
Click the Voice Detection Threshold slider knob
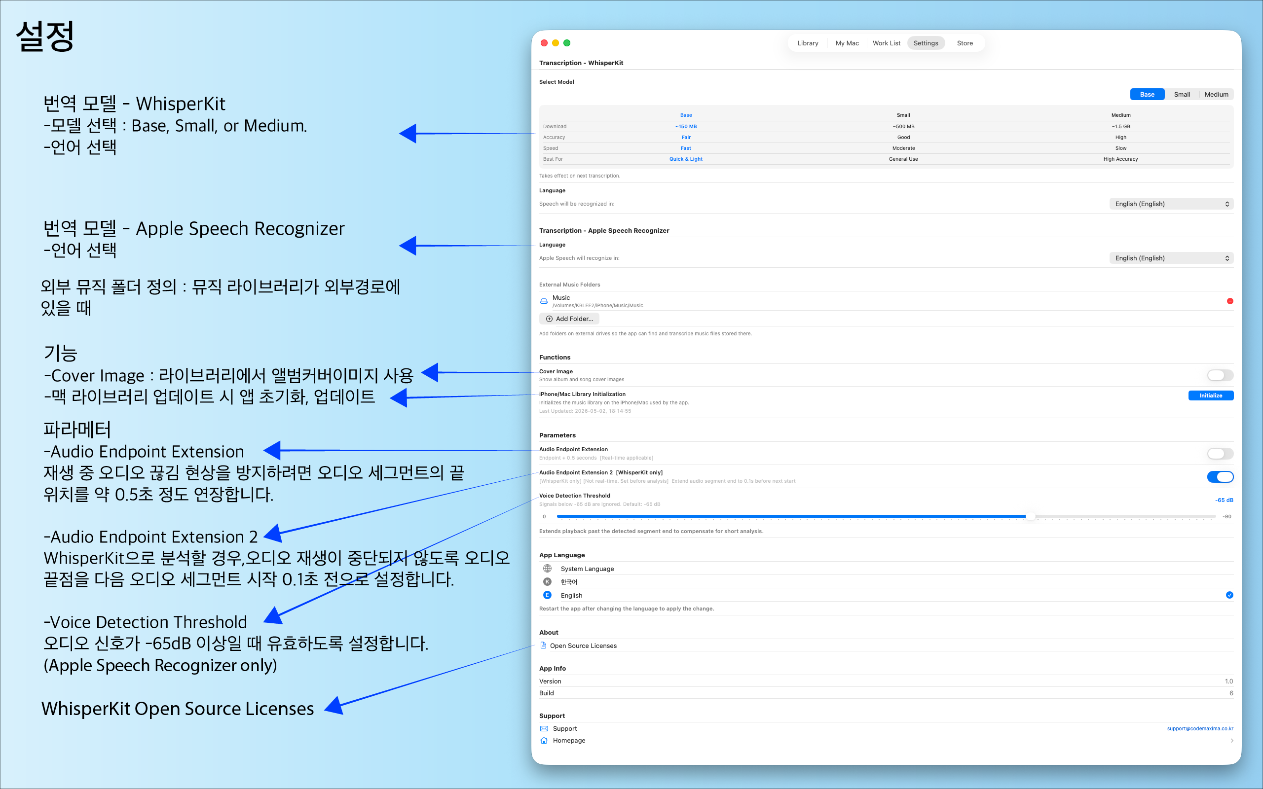[1030, 517]
